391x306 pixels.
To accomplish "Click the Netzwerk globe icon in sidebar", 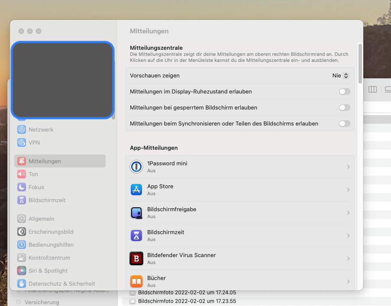I will pyautogui.click(x=22, y=129).
